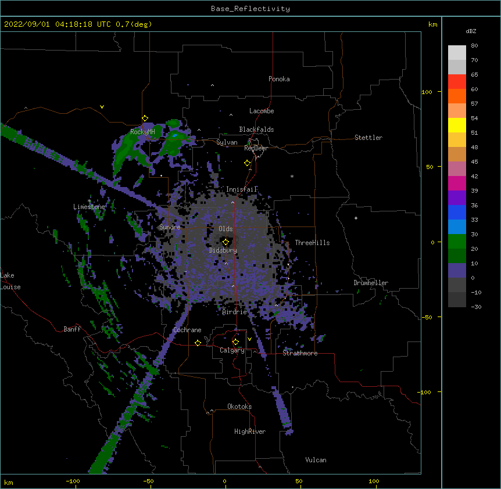The height and width of the screenshot is (489, 501).
Task: Click the white cross marker west of Drumheller
Action: pyautogui.click(x=356, y=218)
